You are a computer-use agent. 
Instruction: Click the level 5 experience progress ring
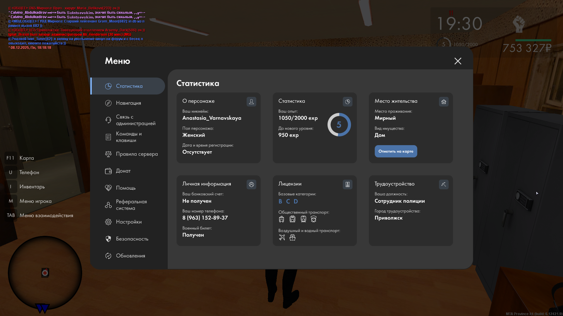click(x=339, y=125)
